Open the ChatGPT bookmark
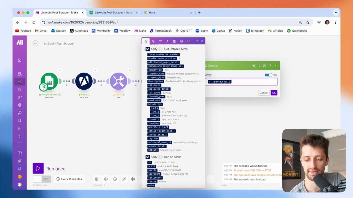This screenshot has height=198, width=353. (x=184, y=31)
